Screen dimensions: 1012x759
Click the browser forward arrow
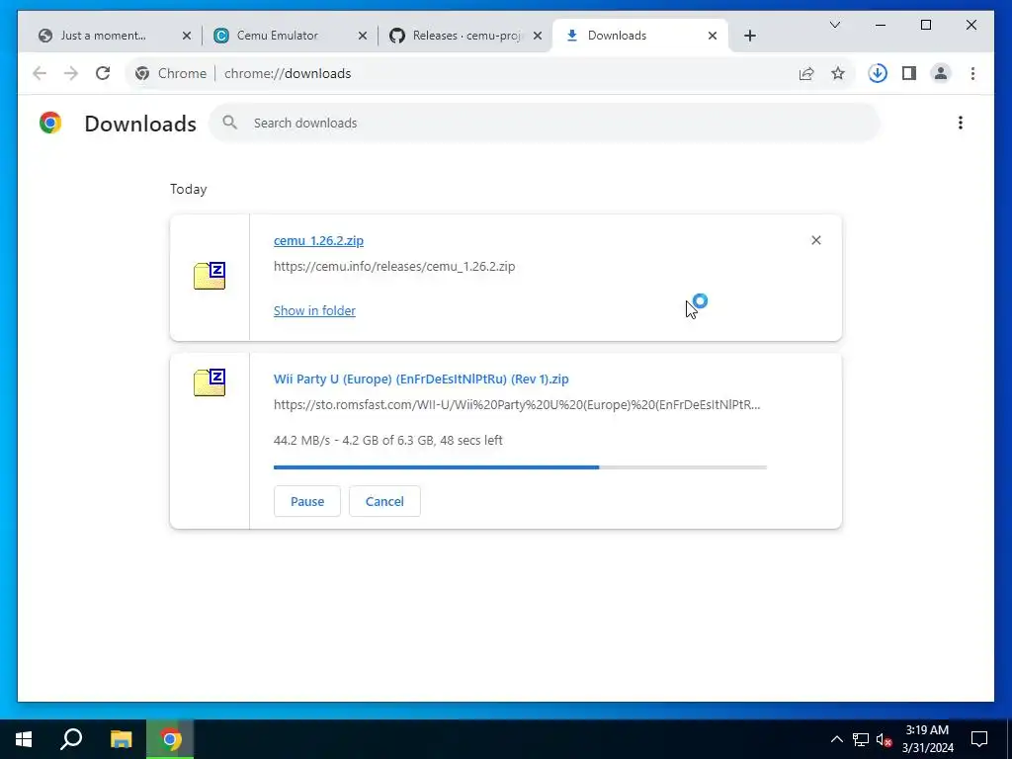71,73
